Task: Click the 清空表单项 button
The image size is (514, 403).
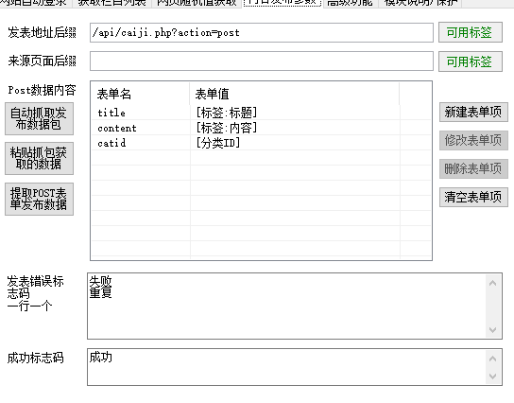Action: [473, 197]
